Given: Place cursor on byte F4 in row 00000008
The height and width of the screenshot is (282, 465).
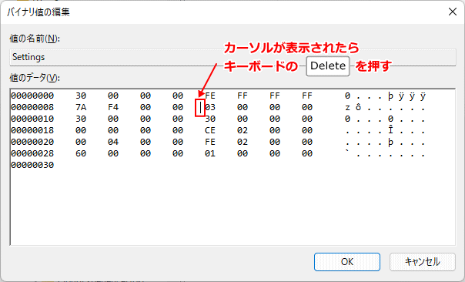Looking at the screenshot, I should coord(113,107).
